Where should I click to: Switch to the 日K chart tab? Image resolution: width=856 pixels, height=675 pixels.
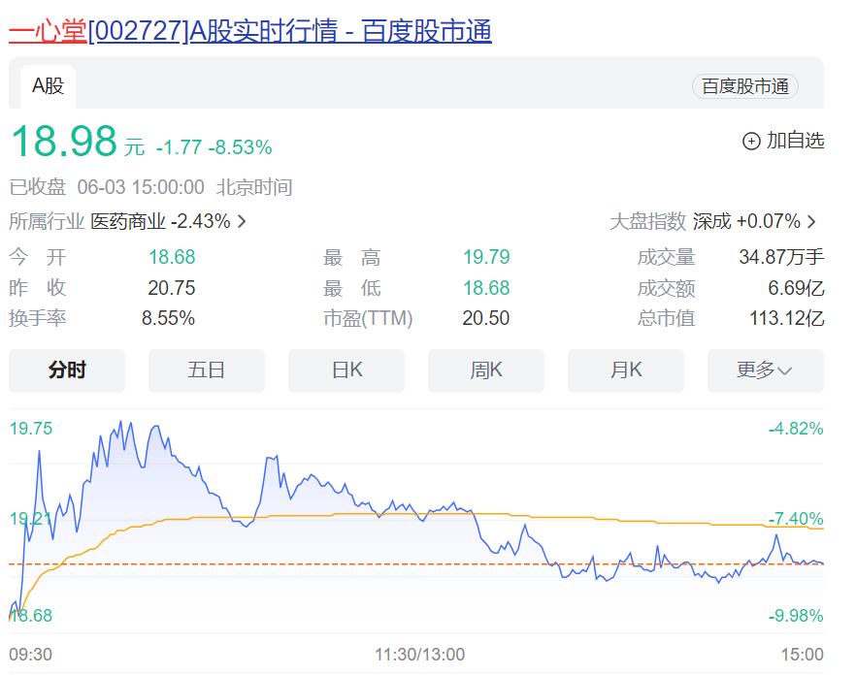[x=346, y=370]
